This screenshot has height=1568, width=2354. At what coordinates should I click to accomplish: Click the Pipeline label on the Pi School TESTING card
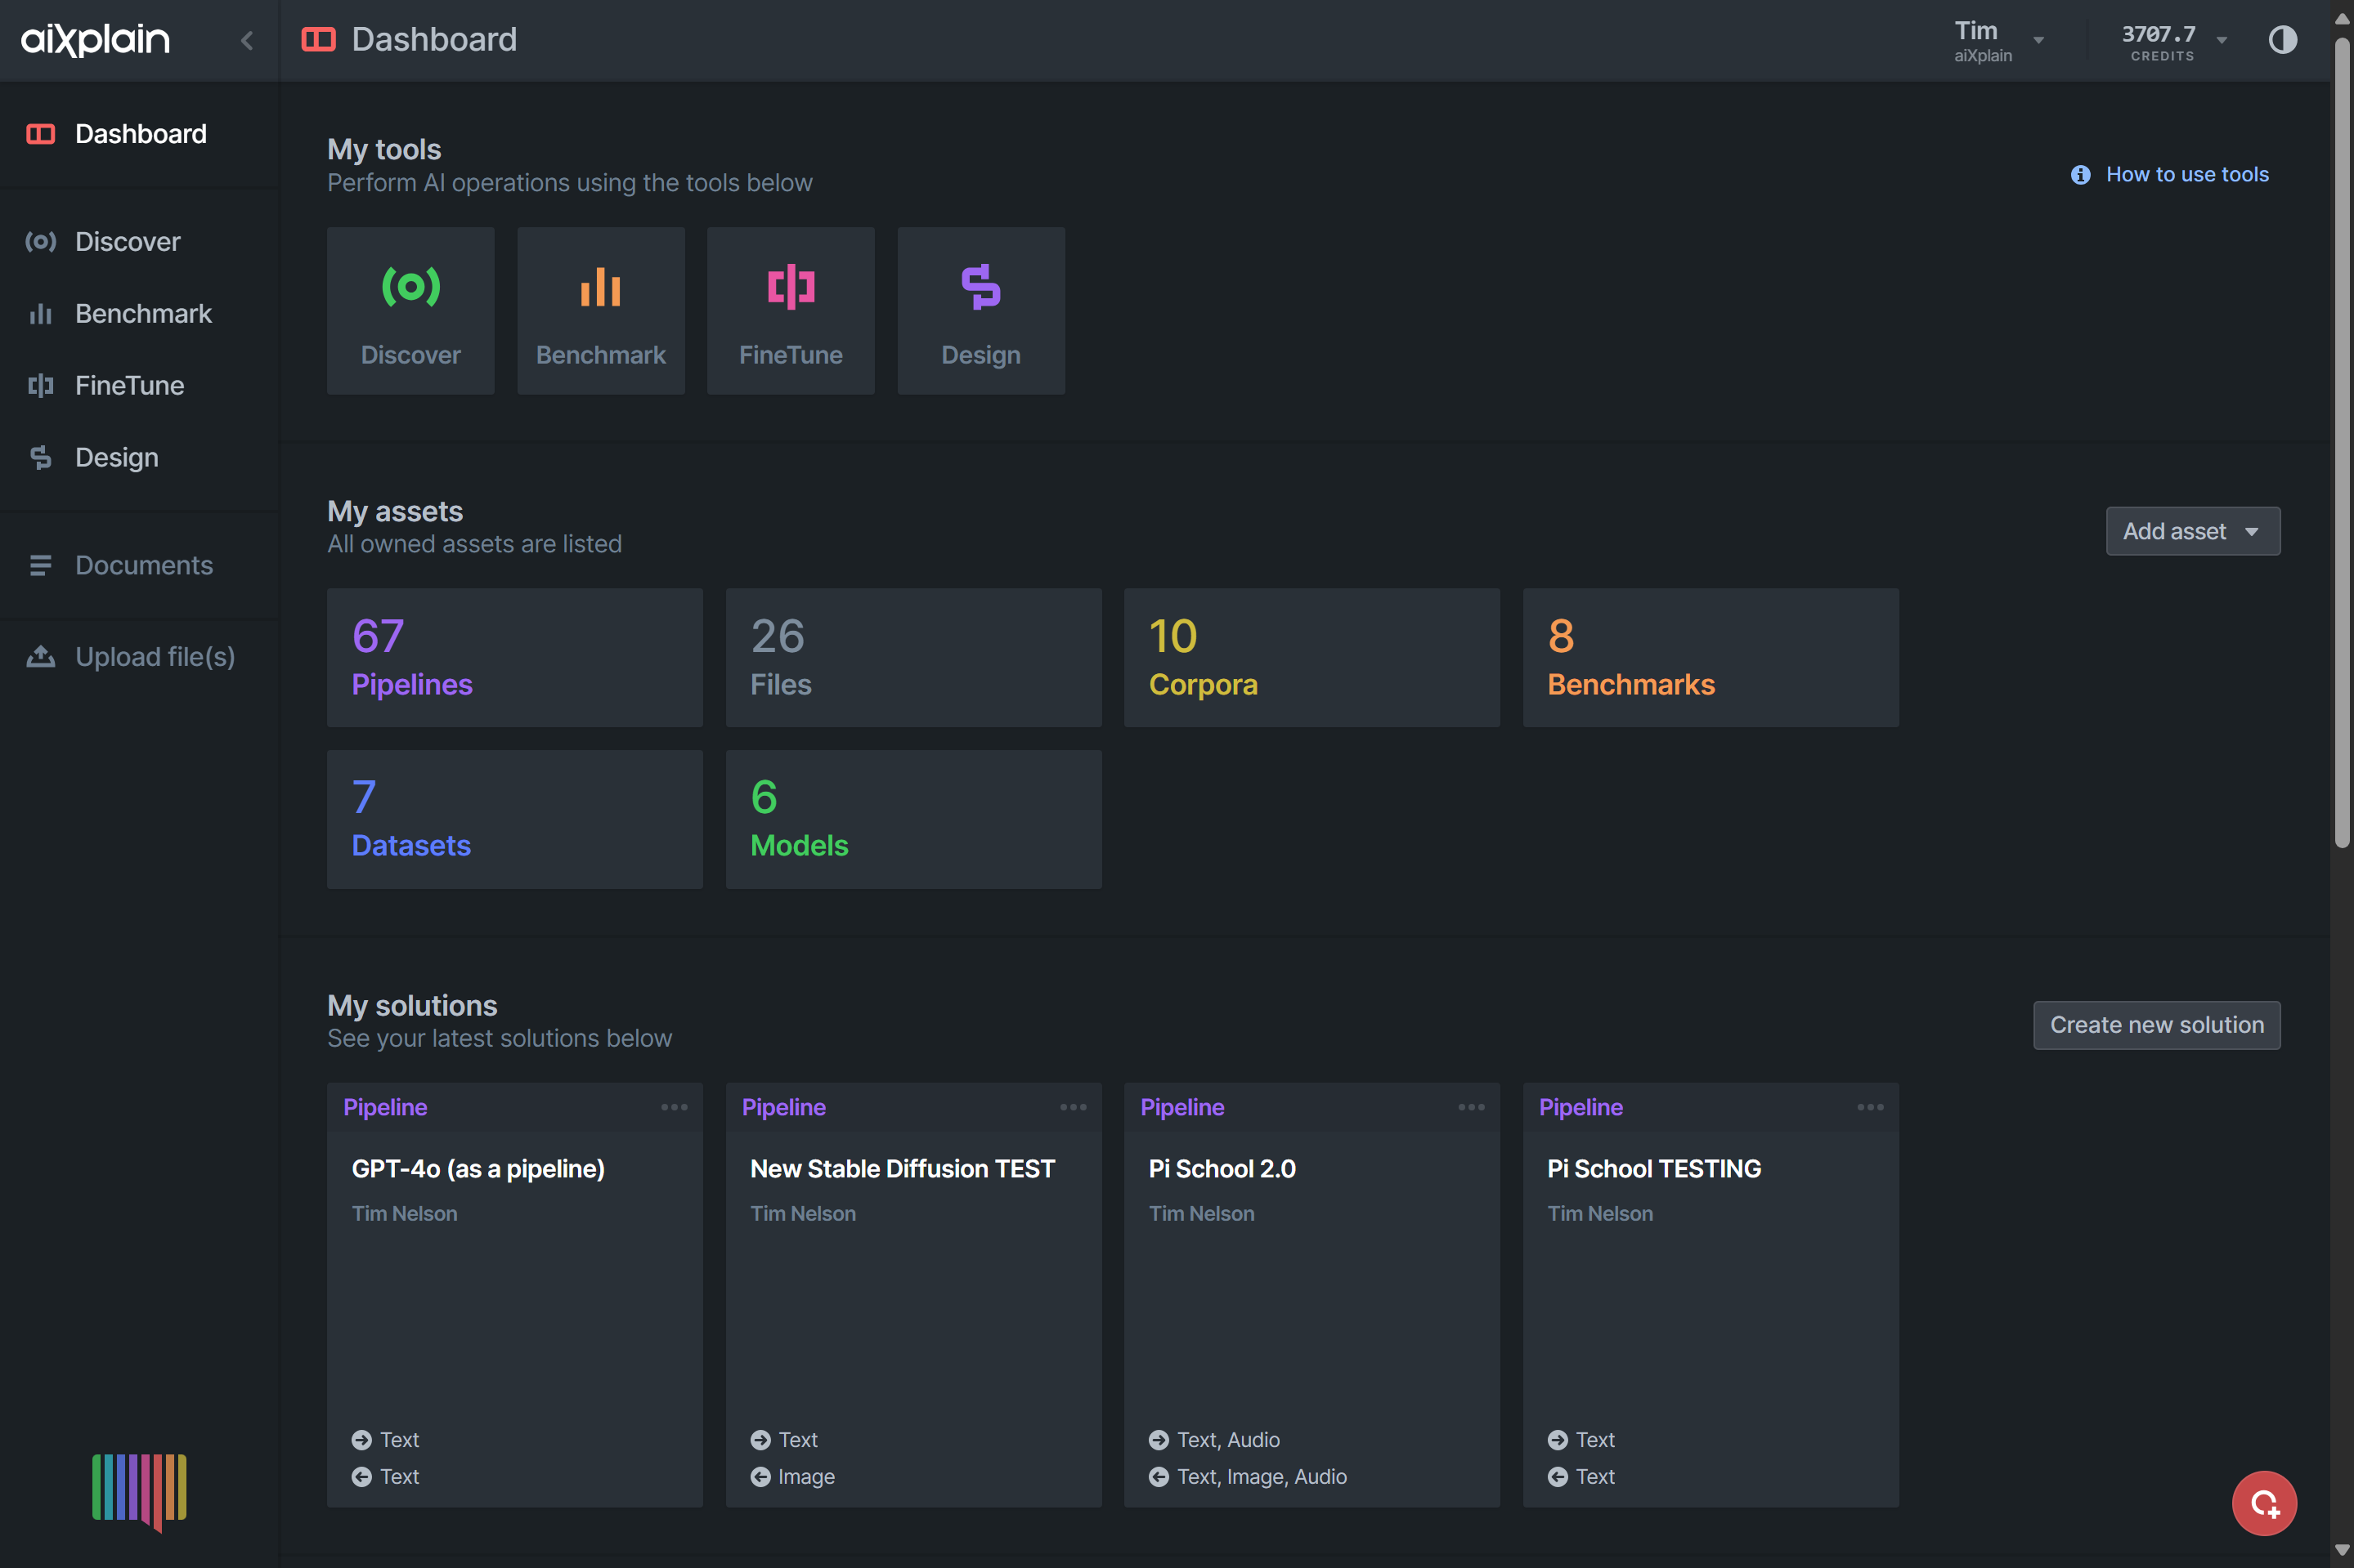(1581, 1107)
